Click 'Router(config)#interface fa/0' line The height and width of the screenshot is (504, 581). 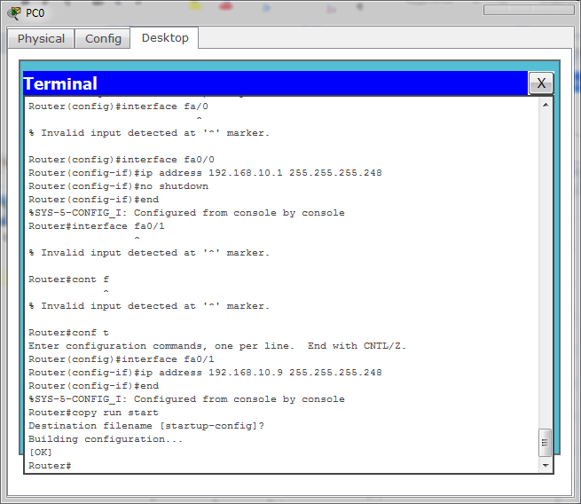coord(118,106)
